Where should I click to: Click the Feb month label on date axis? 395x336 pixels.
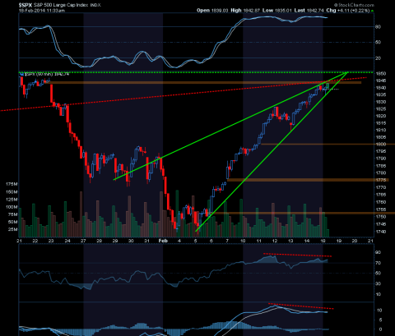[163, 241]
